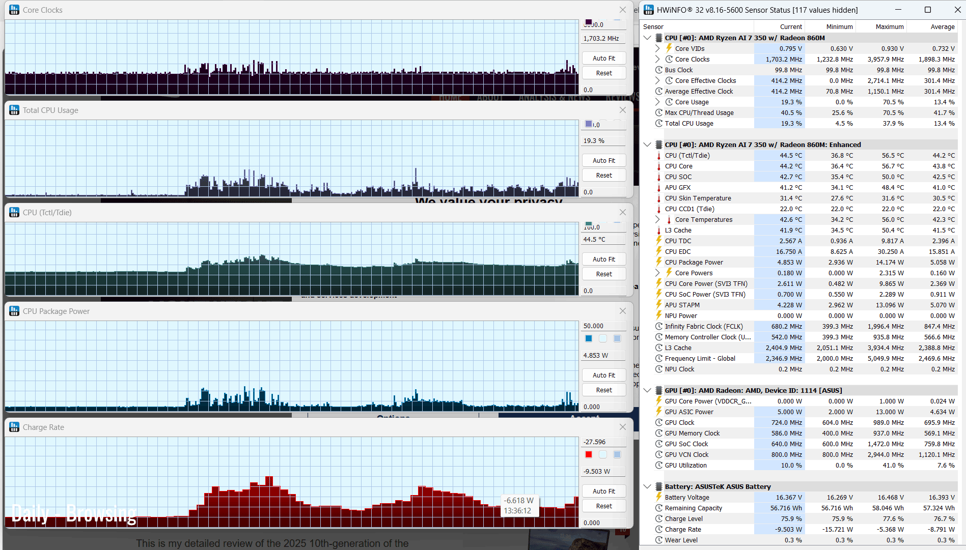The height and width of the screenshot is (550, 966).
Task: Close the Core Clocks graph window
Action: point(622,10)
